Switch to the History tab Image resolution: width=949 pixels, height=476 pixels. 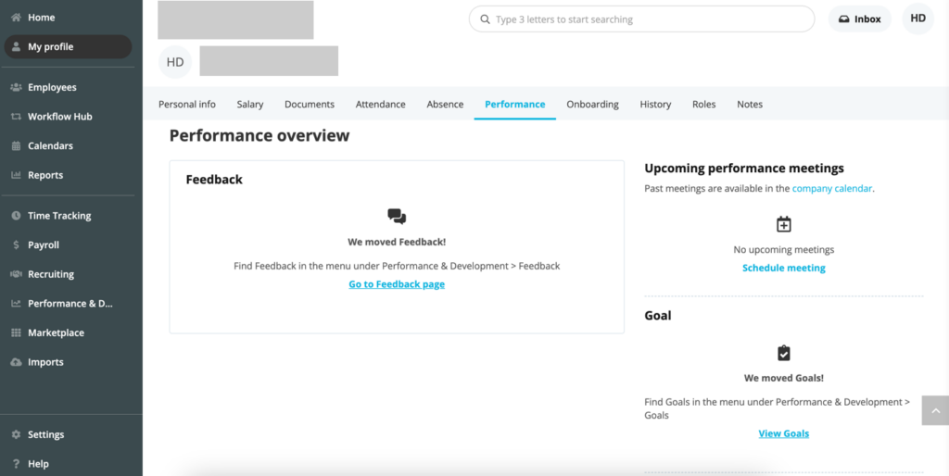[655, 104]
